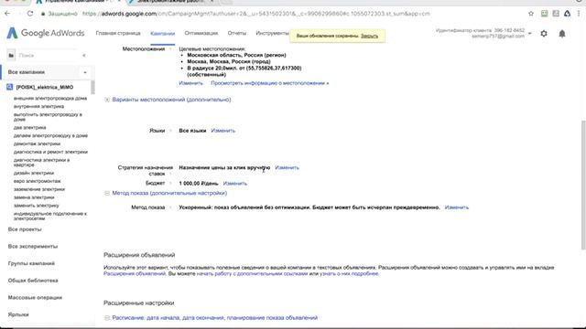This screenshot has height=329, width=586.
Task: Click Изменить under target locations
Action: coord(191,83)
